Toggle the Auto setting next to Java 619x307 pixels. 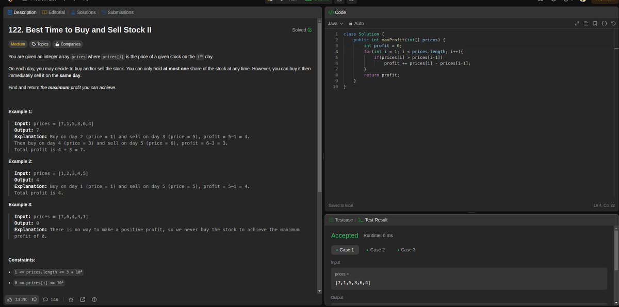point(356,23)
